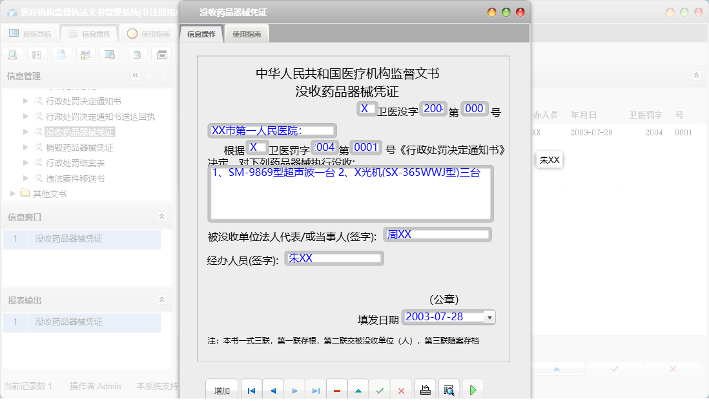Switch to the 使用指南 tab
The width and height of the screenshot is (709, 406).
point(246,33)
